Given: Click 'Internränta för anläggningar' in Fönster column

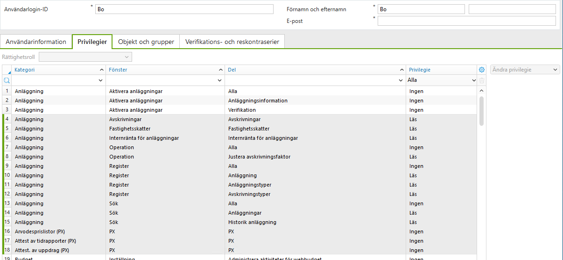Looking at the screenshot, I should [x=165, y=138].
